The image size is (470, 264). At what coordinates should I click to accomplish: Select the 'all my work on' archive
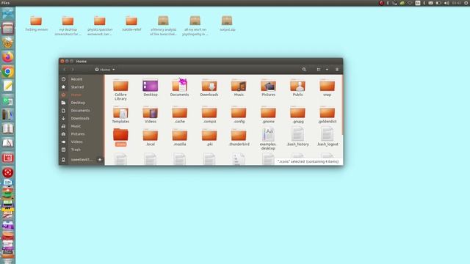point(195,26)
